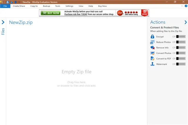Open the Tools tab

coord(58,6)
